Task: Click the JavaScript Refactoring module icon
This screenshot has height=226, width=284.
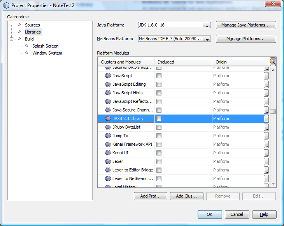Action: click(108, 101)
